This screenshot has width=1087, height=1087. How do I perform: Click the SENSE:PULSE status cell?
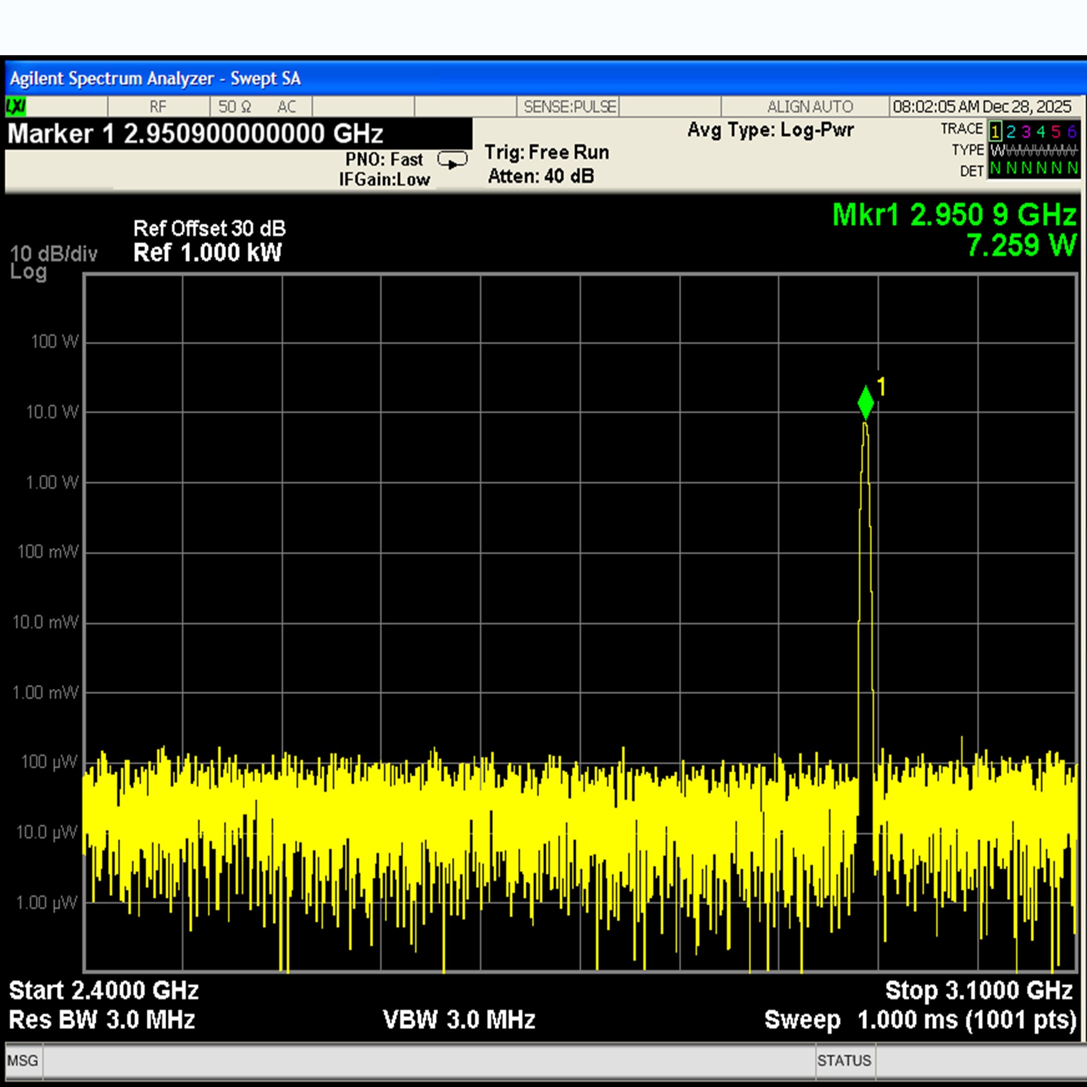point(569,106)
